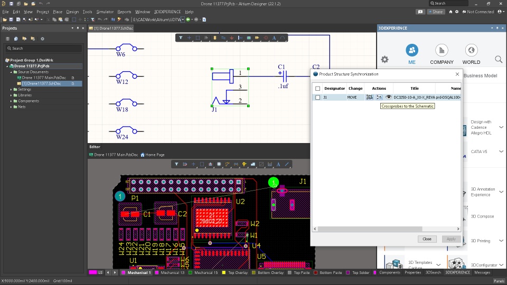Expand the 3D Templates chevron
507x285 pixels.
coord(438,265)
